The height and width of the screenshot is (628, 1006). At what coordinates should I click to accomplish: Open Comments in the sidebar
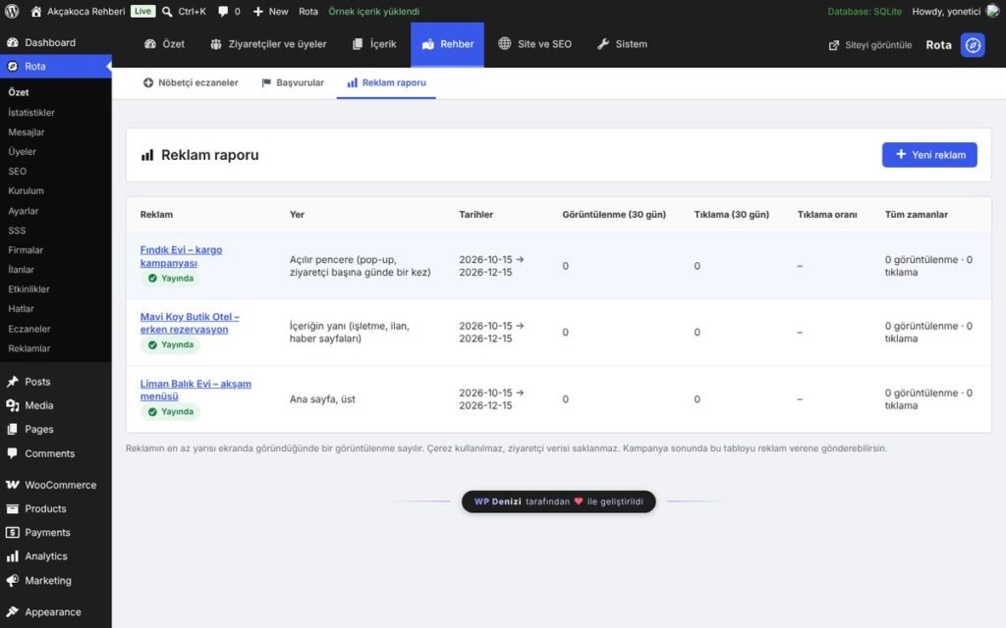49,453
